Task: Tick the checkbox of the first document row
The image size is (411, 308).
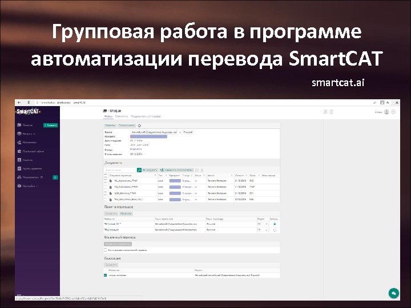Action: (106, 181)
